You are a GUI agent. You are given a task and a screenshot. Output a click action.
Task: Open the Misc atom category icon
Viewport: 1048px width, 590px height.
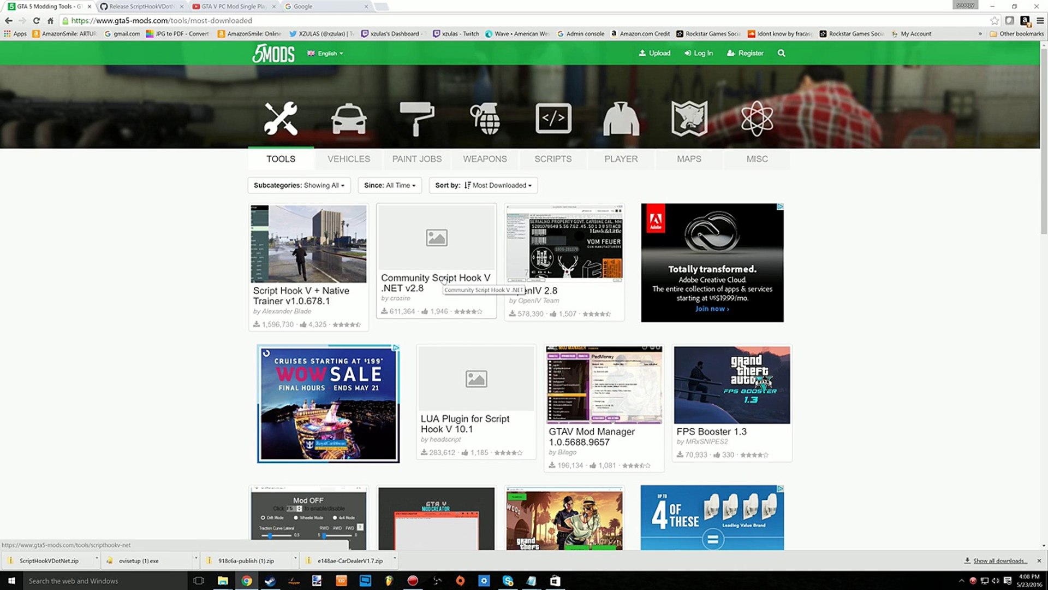(757, 119)
